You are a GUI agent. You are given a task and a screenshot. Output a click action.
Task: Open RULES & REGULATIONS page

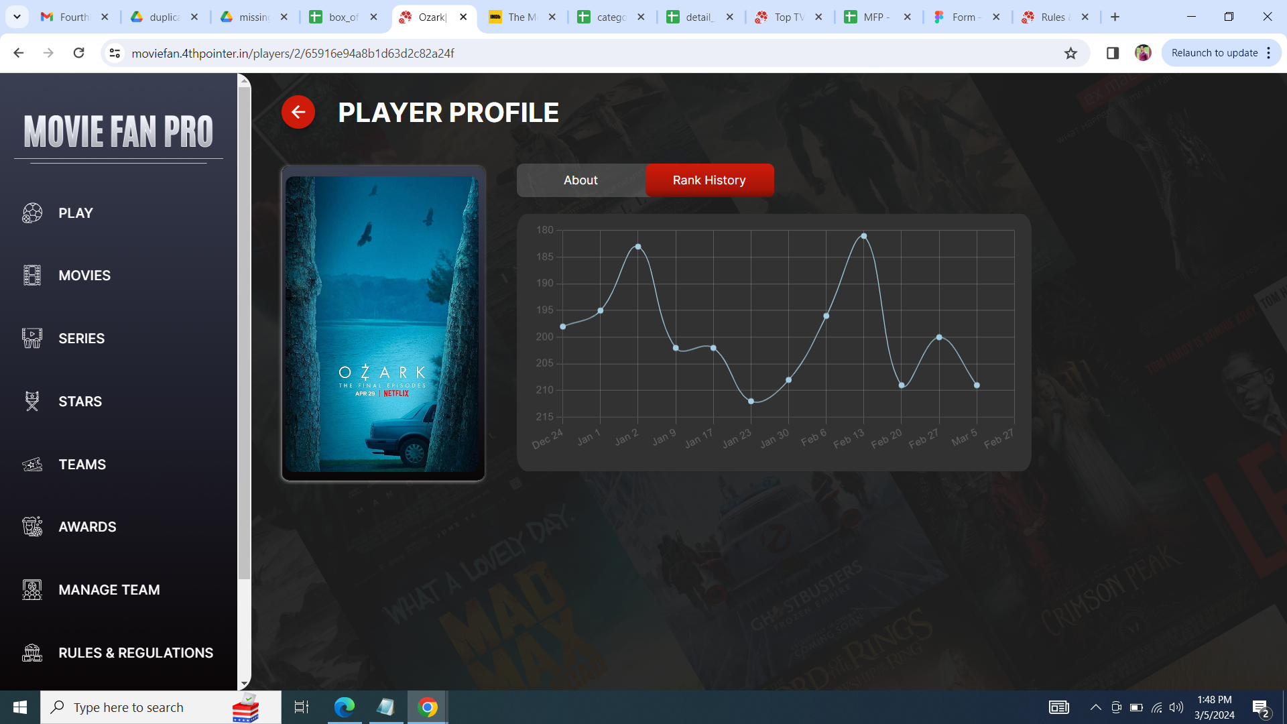click(135, 653)
